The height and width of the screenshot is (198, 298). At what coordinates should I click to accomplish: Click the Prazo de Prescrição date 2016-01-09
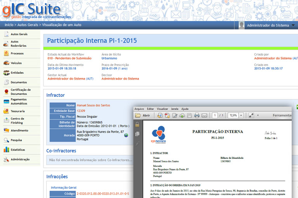click(114, 68)
